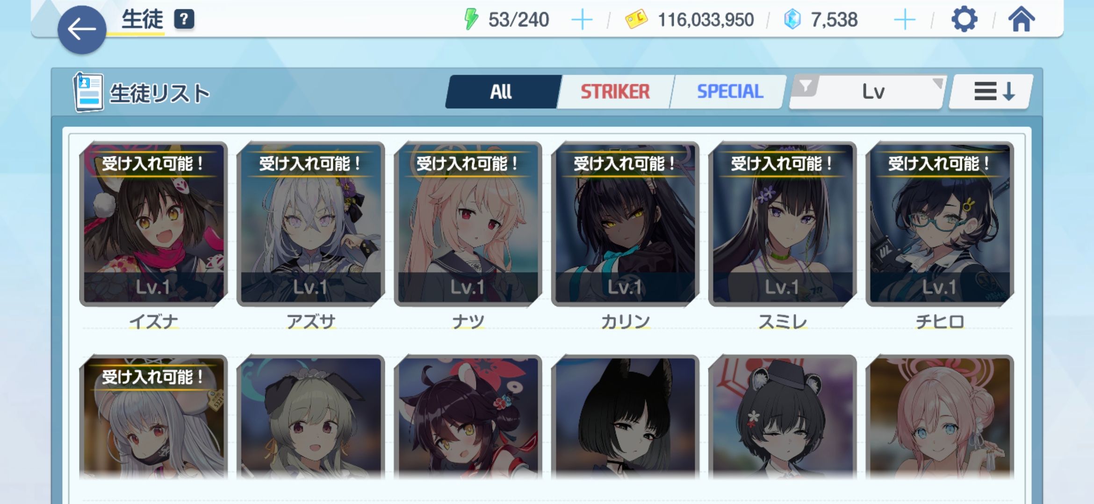This screenshot has width=1094, height=504.
Task: Open the Lv sort dropdown
Action: [x=873, y=92]
